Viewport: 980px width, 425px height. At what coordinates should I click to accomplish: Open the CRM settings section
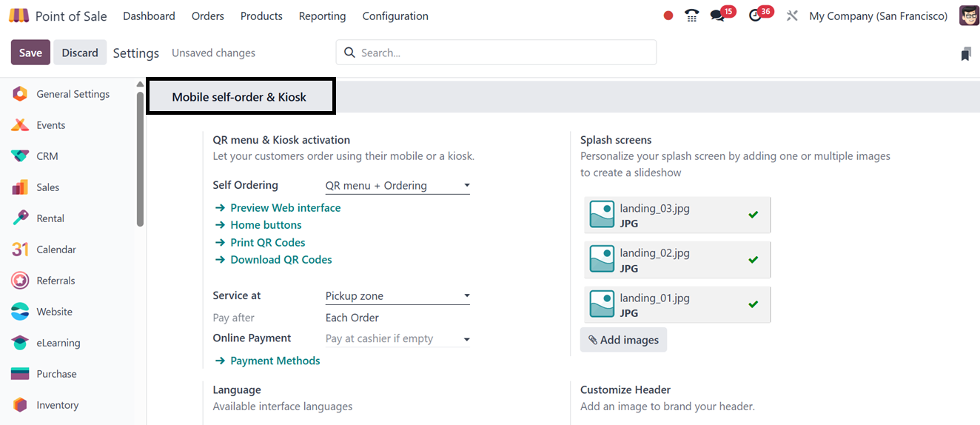point(47,156)
